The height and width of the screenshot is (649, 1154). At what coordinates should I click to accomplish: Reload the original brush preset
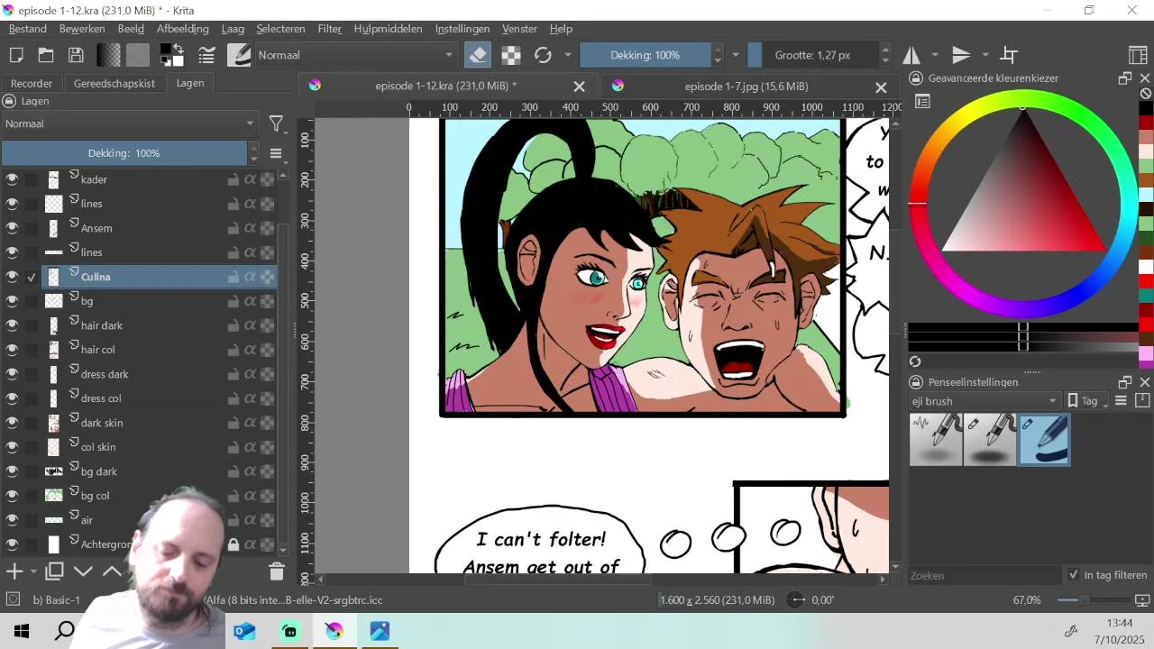tap(543, 55)
